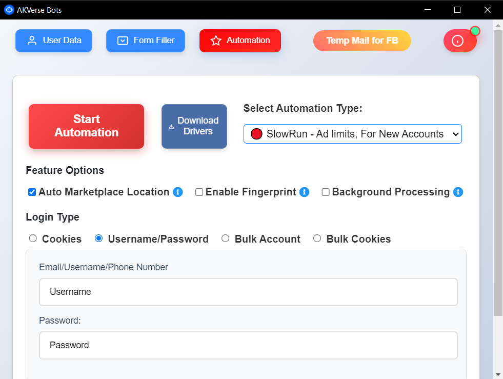Open the Select Automation Type dropdown
Viewport: 503px width, 379px height.
(x=353, y=134)
